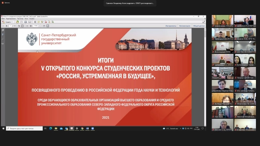Click the red PDF stamp/sign icon
Viewport: 260px width, 146px height.
(45, 22)
